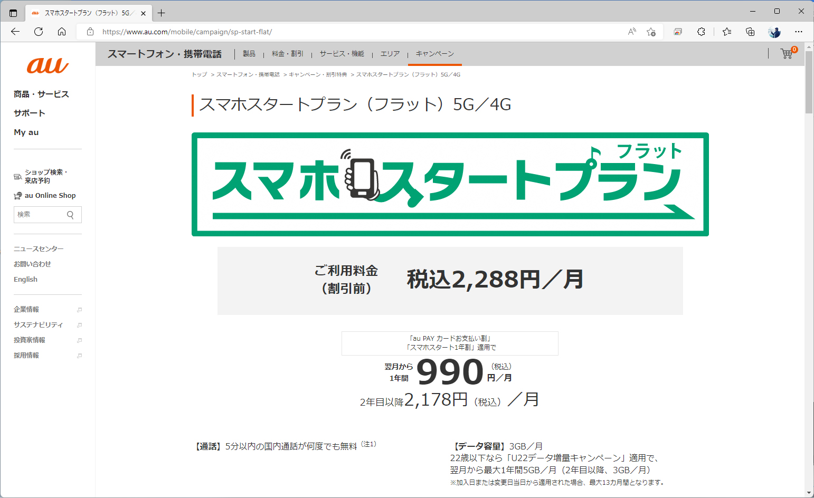The width and height of the screenshot is (814, 498).
Task: Open My au in sidebar
Action: pos(26,132)
